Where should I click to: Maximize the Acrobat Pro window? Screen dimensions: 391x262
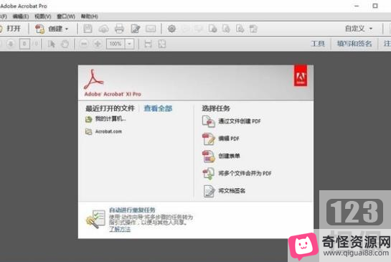pyautogui.click(x=375, y=6)
